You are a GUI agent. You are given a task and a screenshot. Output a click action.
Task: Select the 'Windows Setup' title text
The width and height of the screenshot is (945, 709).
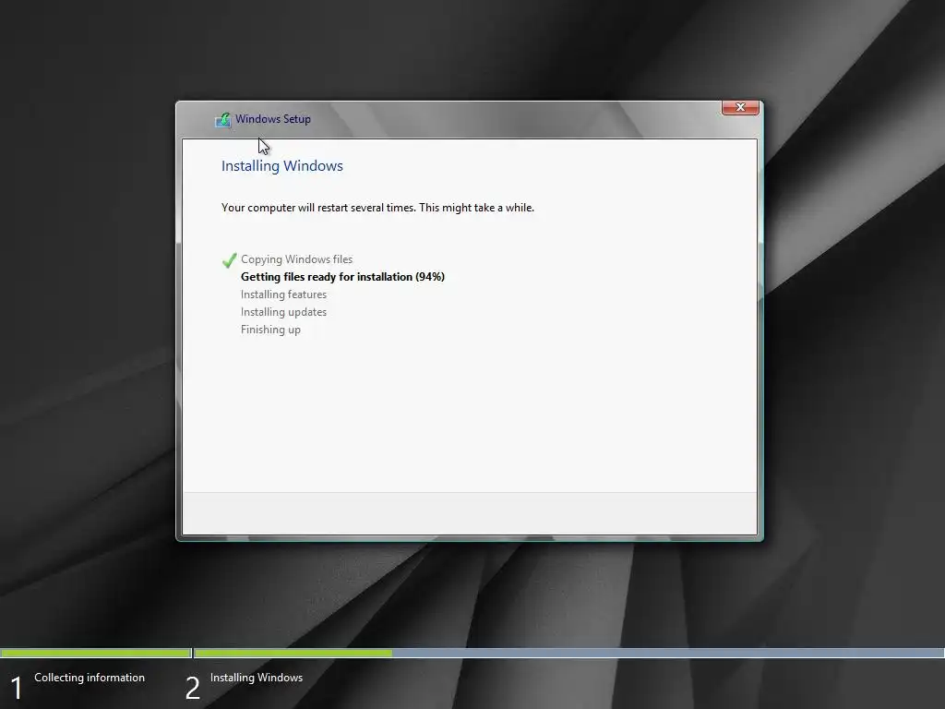(x=273, y=119)
